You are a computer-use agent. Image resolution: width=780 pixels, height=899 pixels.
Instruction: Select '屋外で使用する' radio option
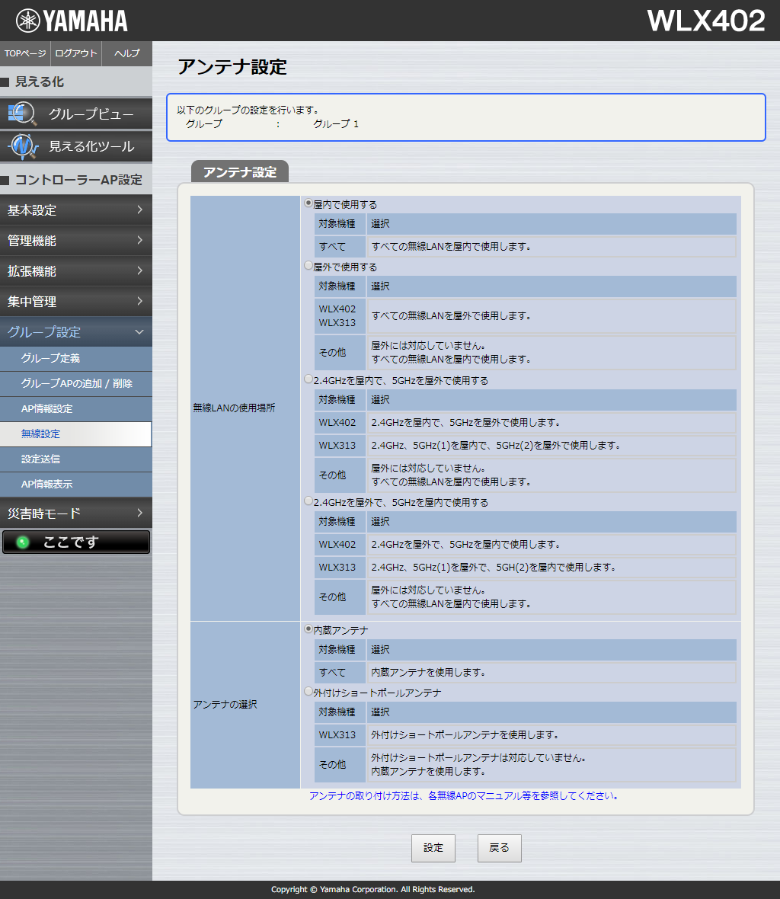tap(308, 266)
